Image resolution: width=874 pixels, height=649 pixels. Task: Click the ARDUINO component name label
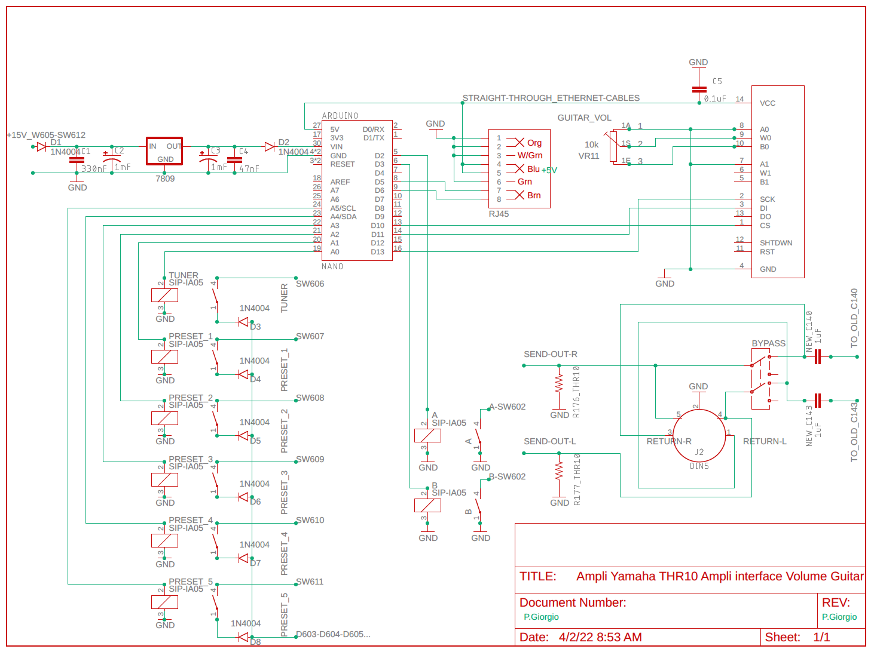pyautogui.click(x=340, y=116)
